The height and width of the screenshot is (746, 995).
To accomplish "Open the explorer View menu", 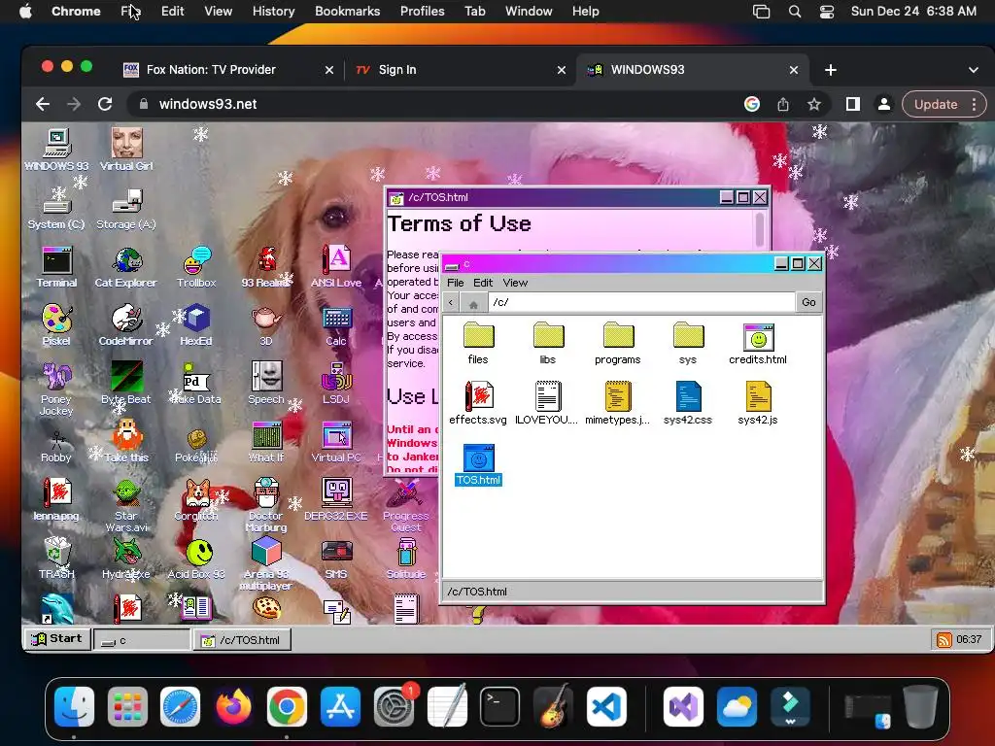I will point(515,283).
